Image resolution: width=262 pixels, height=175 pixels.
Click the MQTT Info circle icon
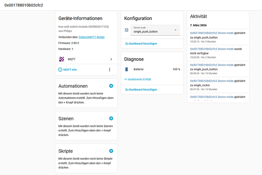tap(60, 69)
